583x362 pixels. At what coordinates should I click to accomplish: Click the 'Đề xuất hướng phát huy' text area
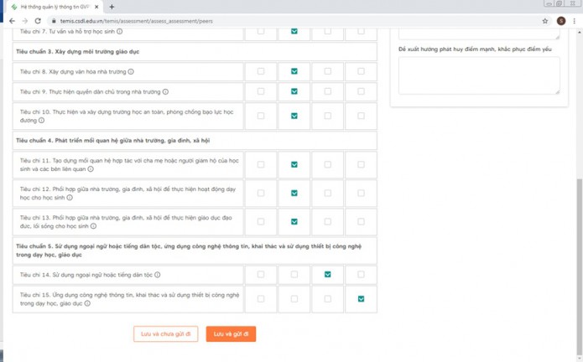point(478,75)
